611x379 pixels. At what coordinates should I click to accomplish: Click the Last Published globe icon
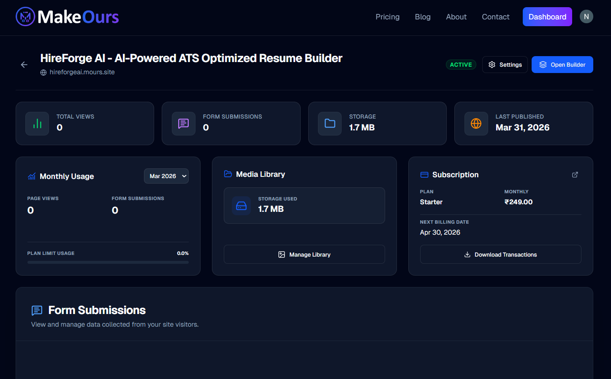[x=476, y=123]
